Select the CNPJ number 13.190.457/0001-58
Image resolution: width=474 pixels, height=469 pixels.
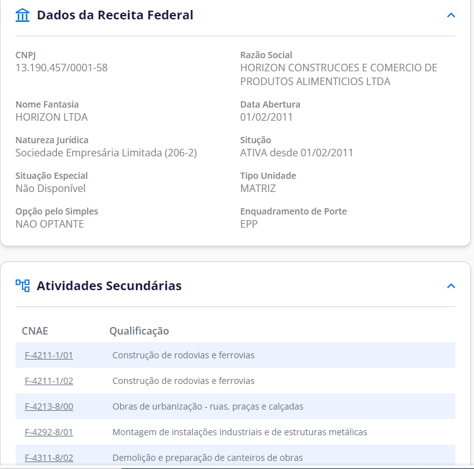click(x=61, y=68)
